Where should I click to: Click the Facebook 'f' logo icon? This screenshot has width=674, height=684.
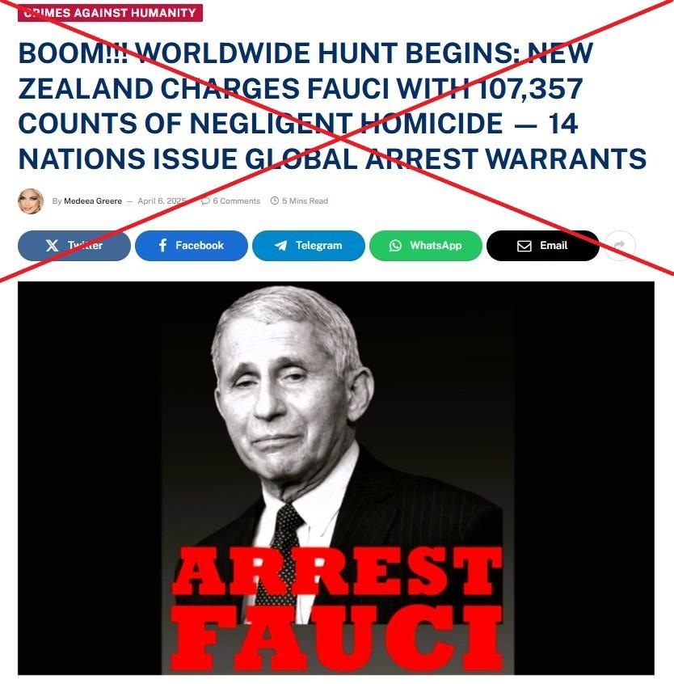click(x=162, y=245)
